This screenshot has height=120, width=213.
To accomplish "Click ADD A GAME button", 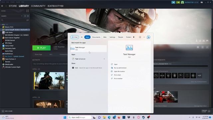I will (7, 111).
